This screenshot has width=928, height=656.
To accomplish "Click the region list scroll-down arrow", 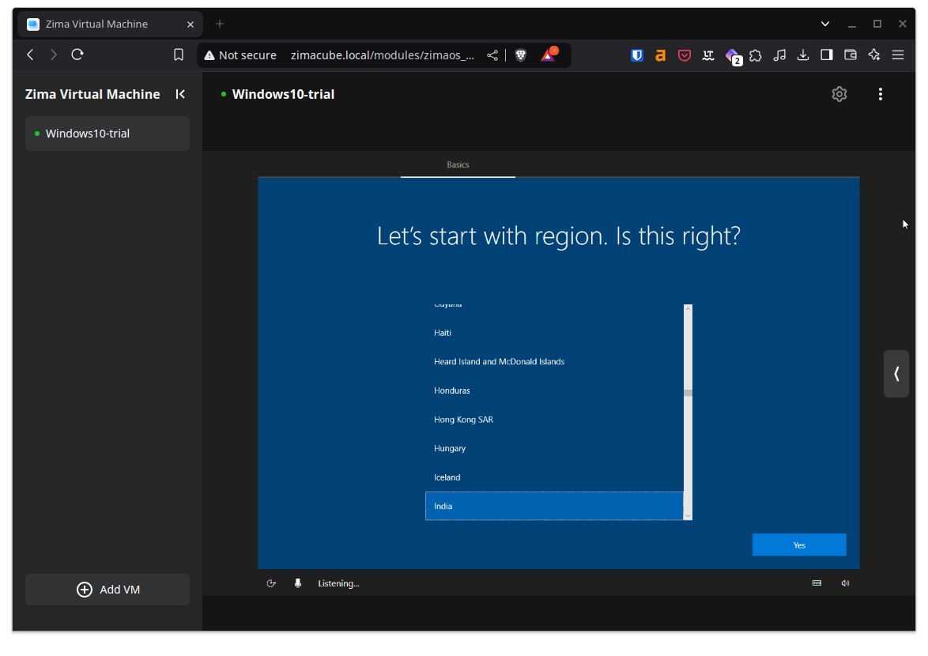I will click(x=688, y=516).
